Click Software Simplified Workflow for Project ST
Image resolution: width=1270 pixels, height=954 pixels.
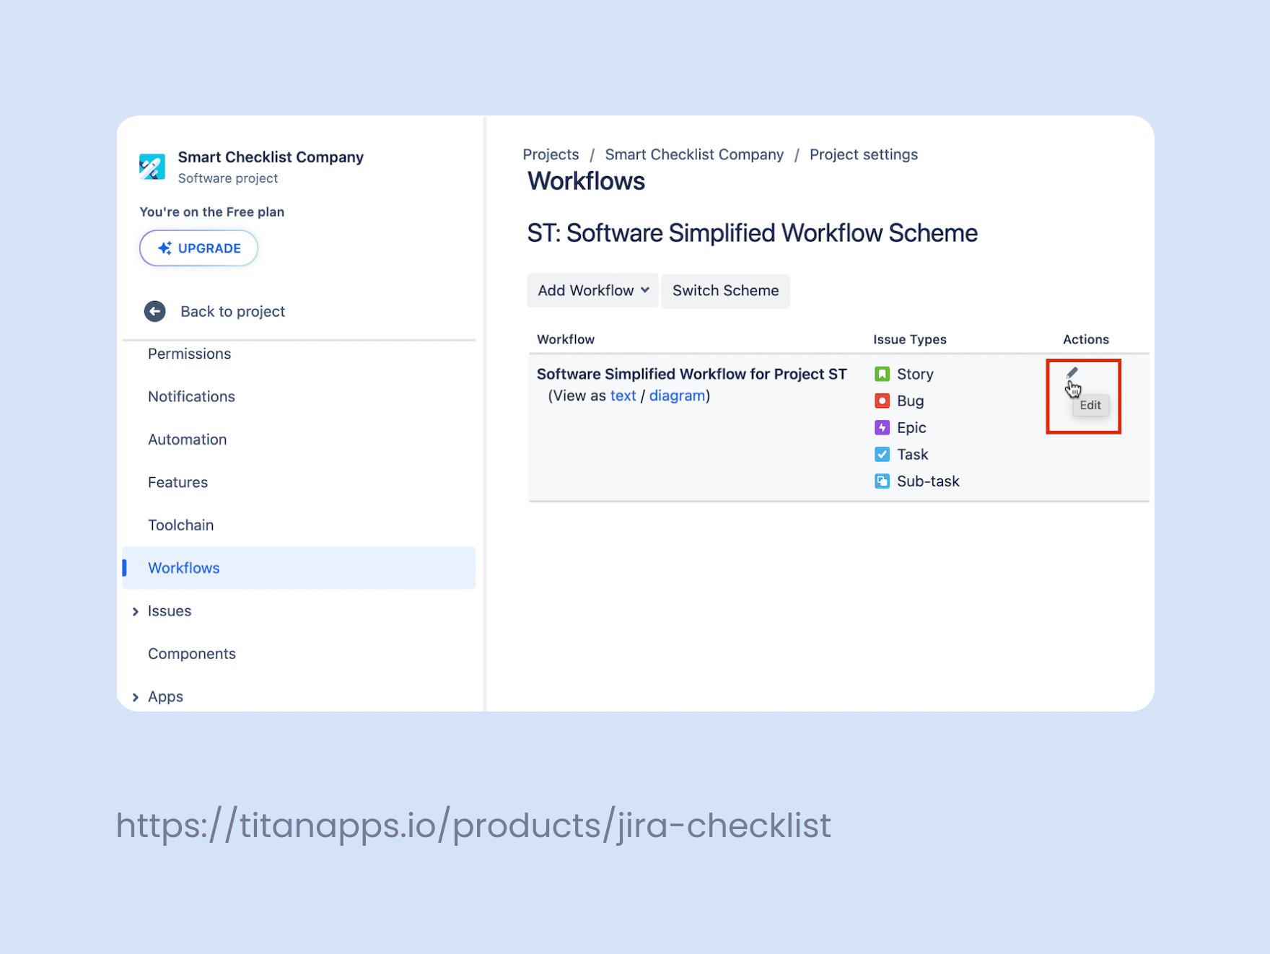[691, 374]
